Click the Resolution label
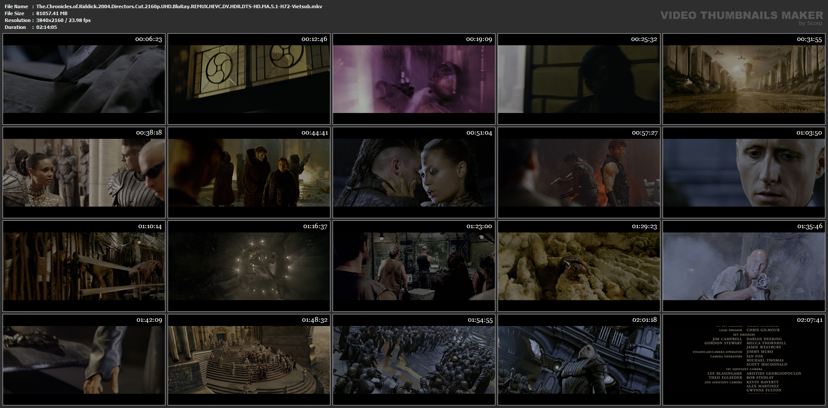The height and width of the screenshot is (408, 828). 17,20
